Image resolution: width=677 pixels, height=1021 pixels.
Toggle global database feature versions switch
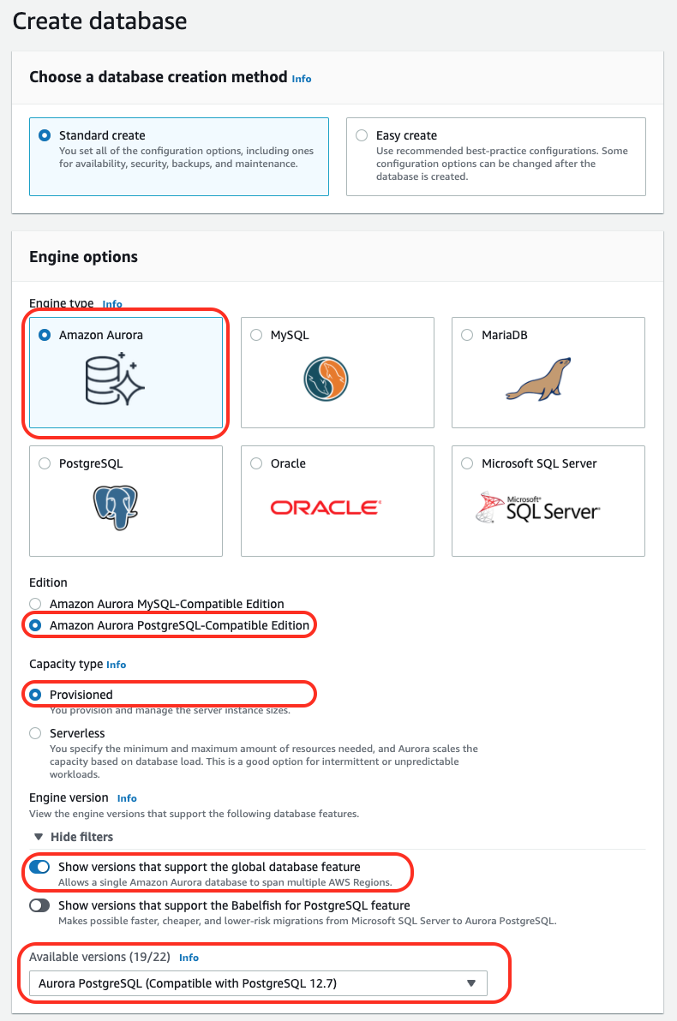[x=39, y=867]
